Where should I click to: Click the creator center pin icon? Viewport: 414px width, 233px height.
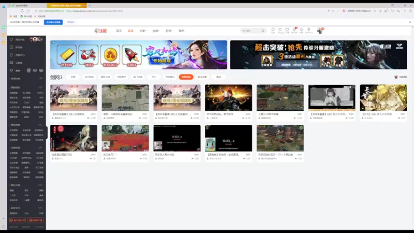tap(308, 30)
